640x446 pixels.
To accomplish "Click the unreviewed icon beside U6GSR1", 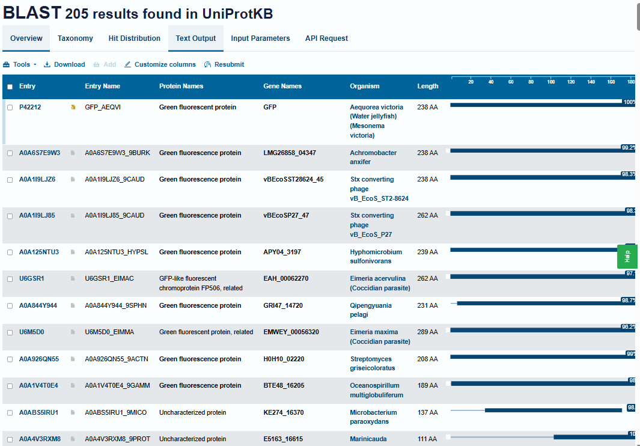I will coord(73,278).
